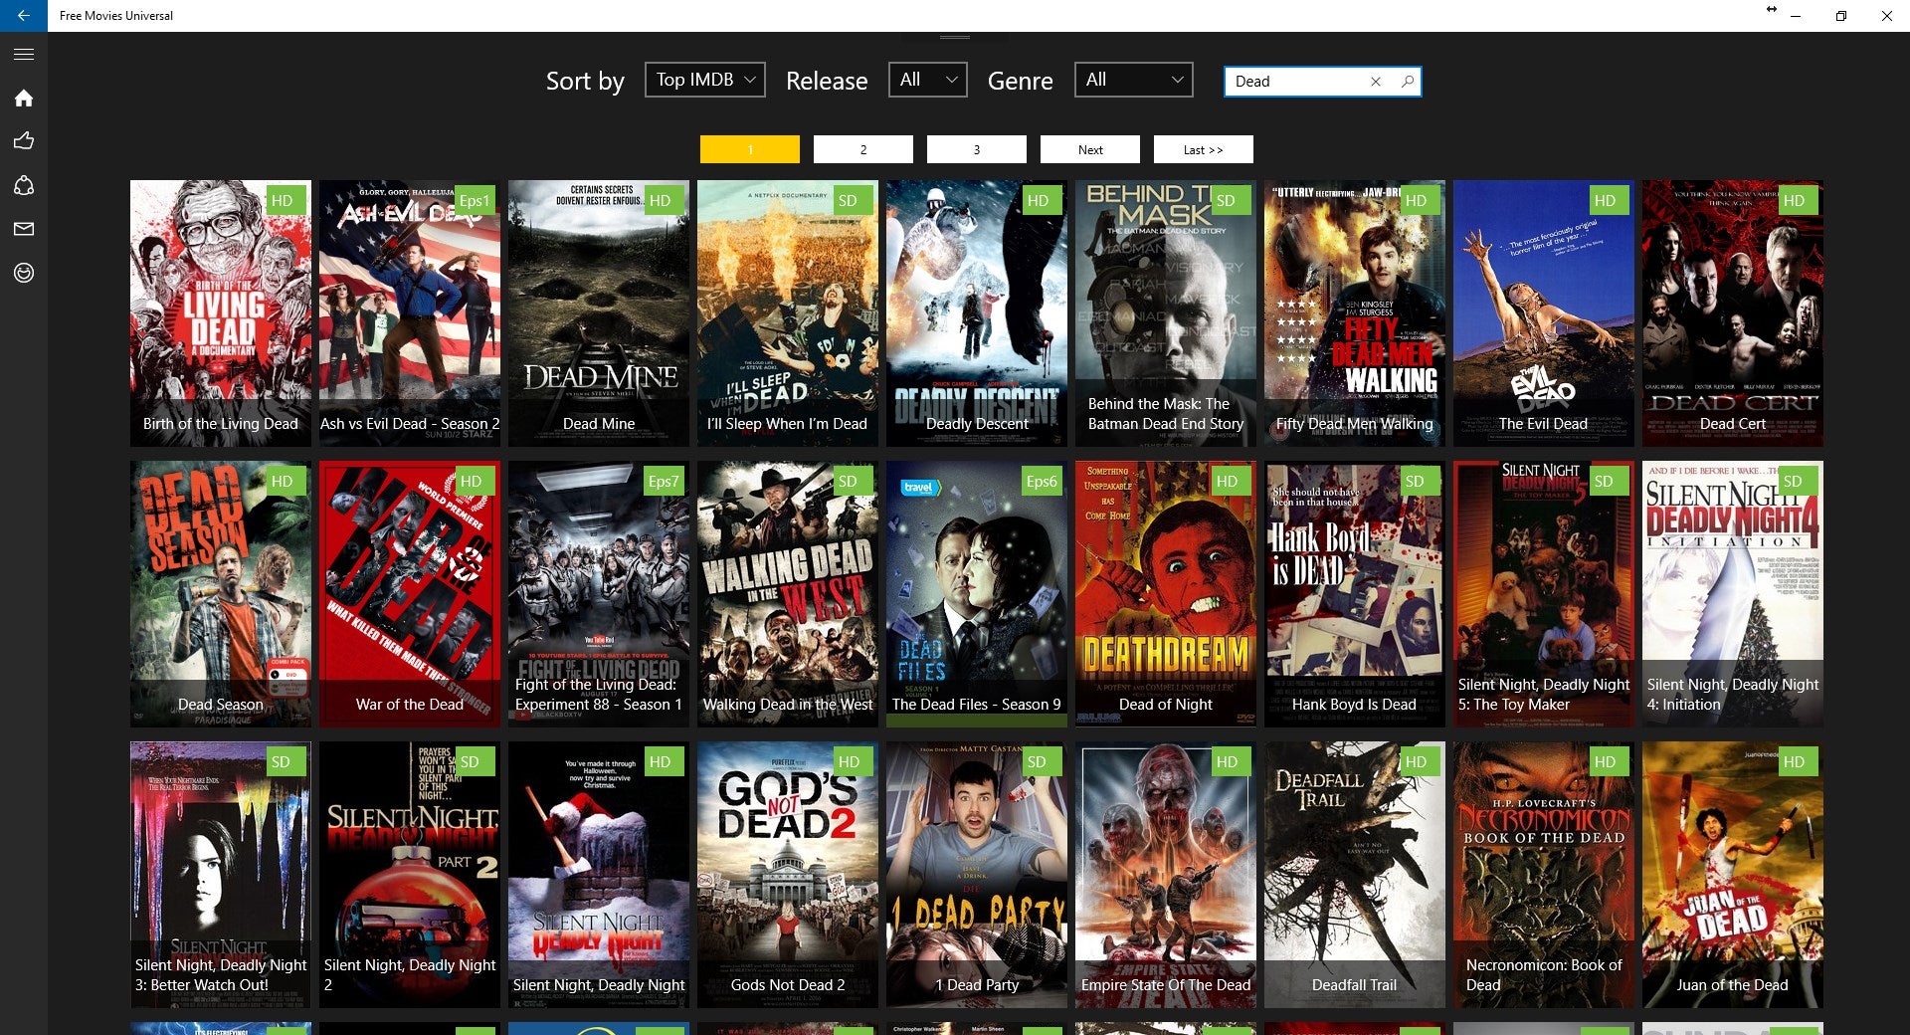Open the Deadfall Trail movie
Screen dimensions: 1910x1035
[x=1355, y=875]
